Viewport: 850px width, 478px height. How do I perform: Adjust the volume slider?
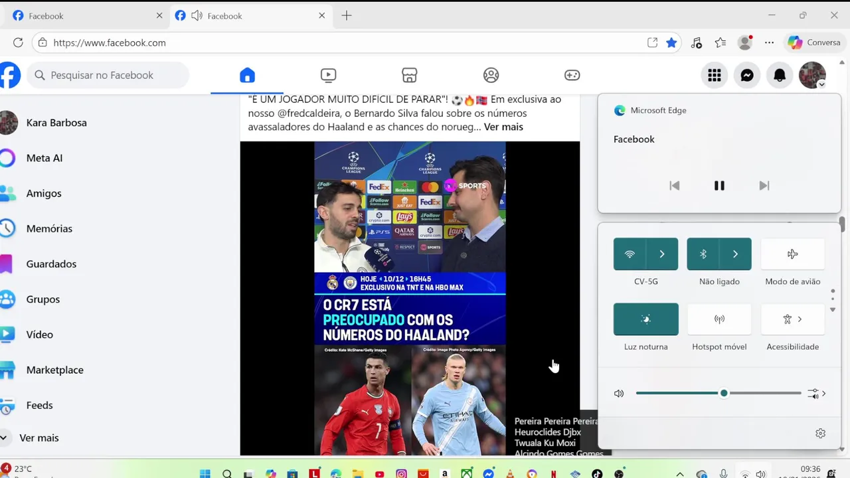pos(719,393)
